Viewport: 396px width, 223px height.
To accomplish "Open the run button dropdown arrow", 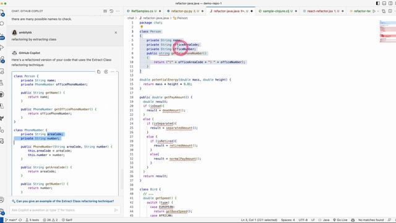I will pyautogui.click(x=378, y=11).
